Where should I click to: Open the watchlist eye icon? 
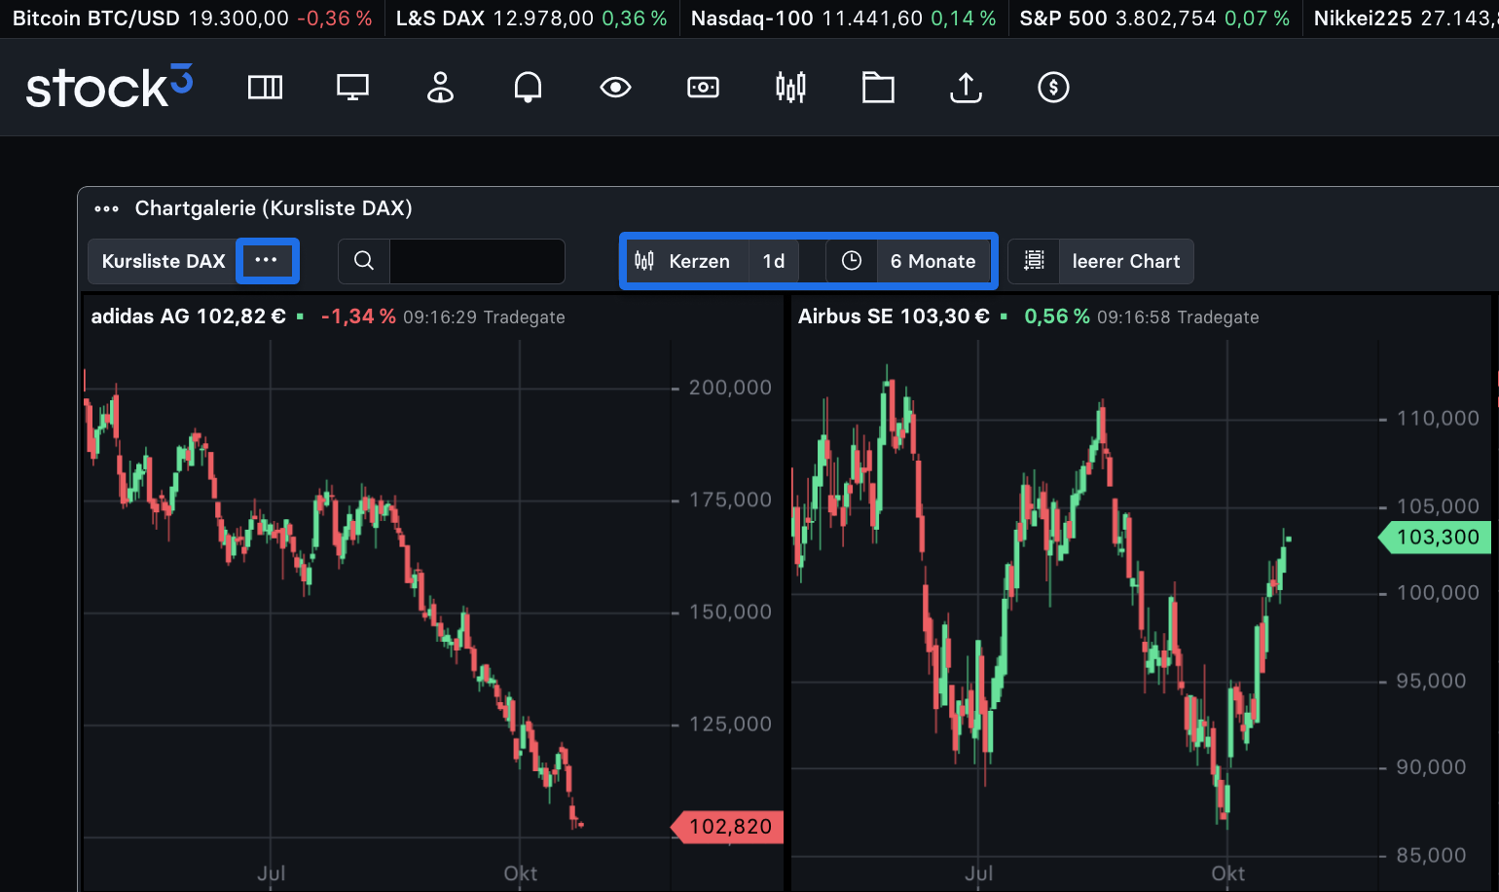point(615,88)
